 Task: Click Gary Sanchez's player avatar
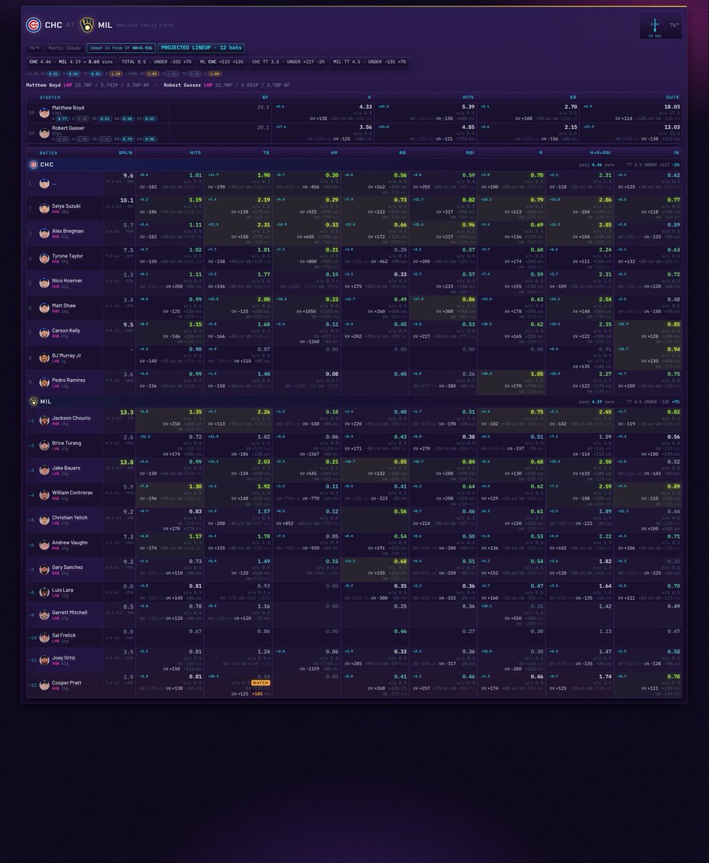45,569
